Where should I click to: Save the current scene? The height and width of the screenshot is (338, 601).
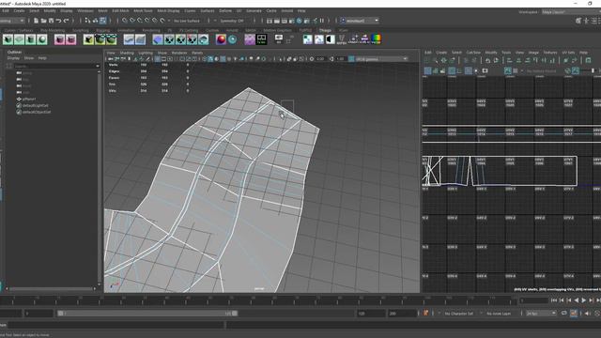(51, 21)
